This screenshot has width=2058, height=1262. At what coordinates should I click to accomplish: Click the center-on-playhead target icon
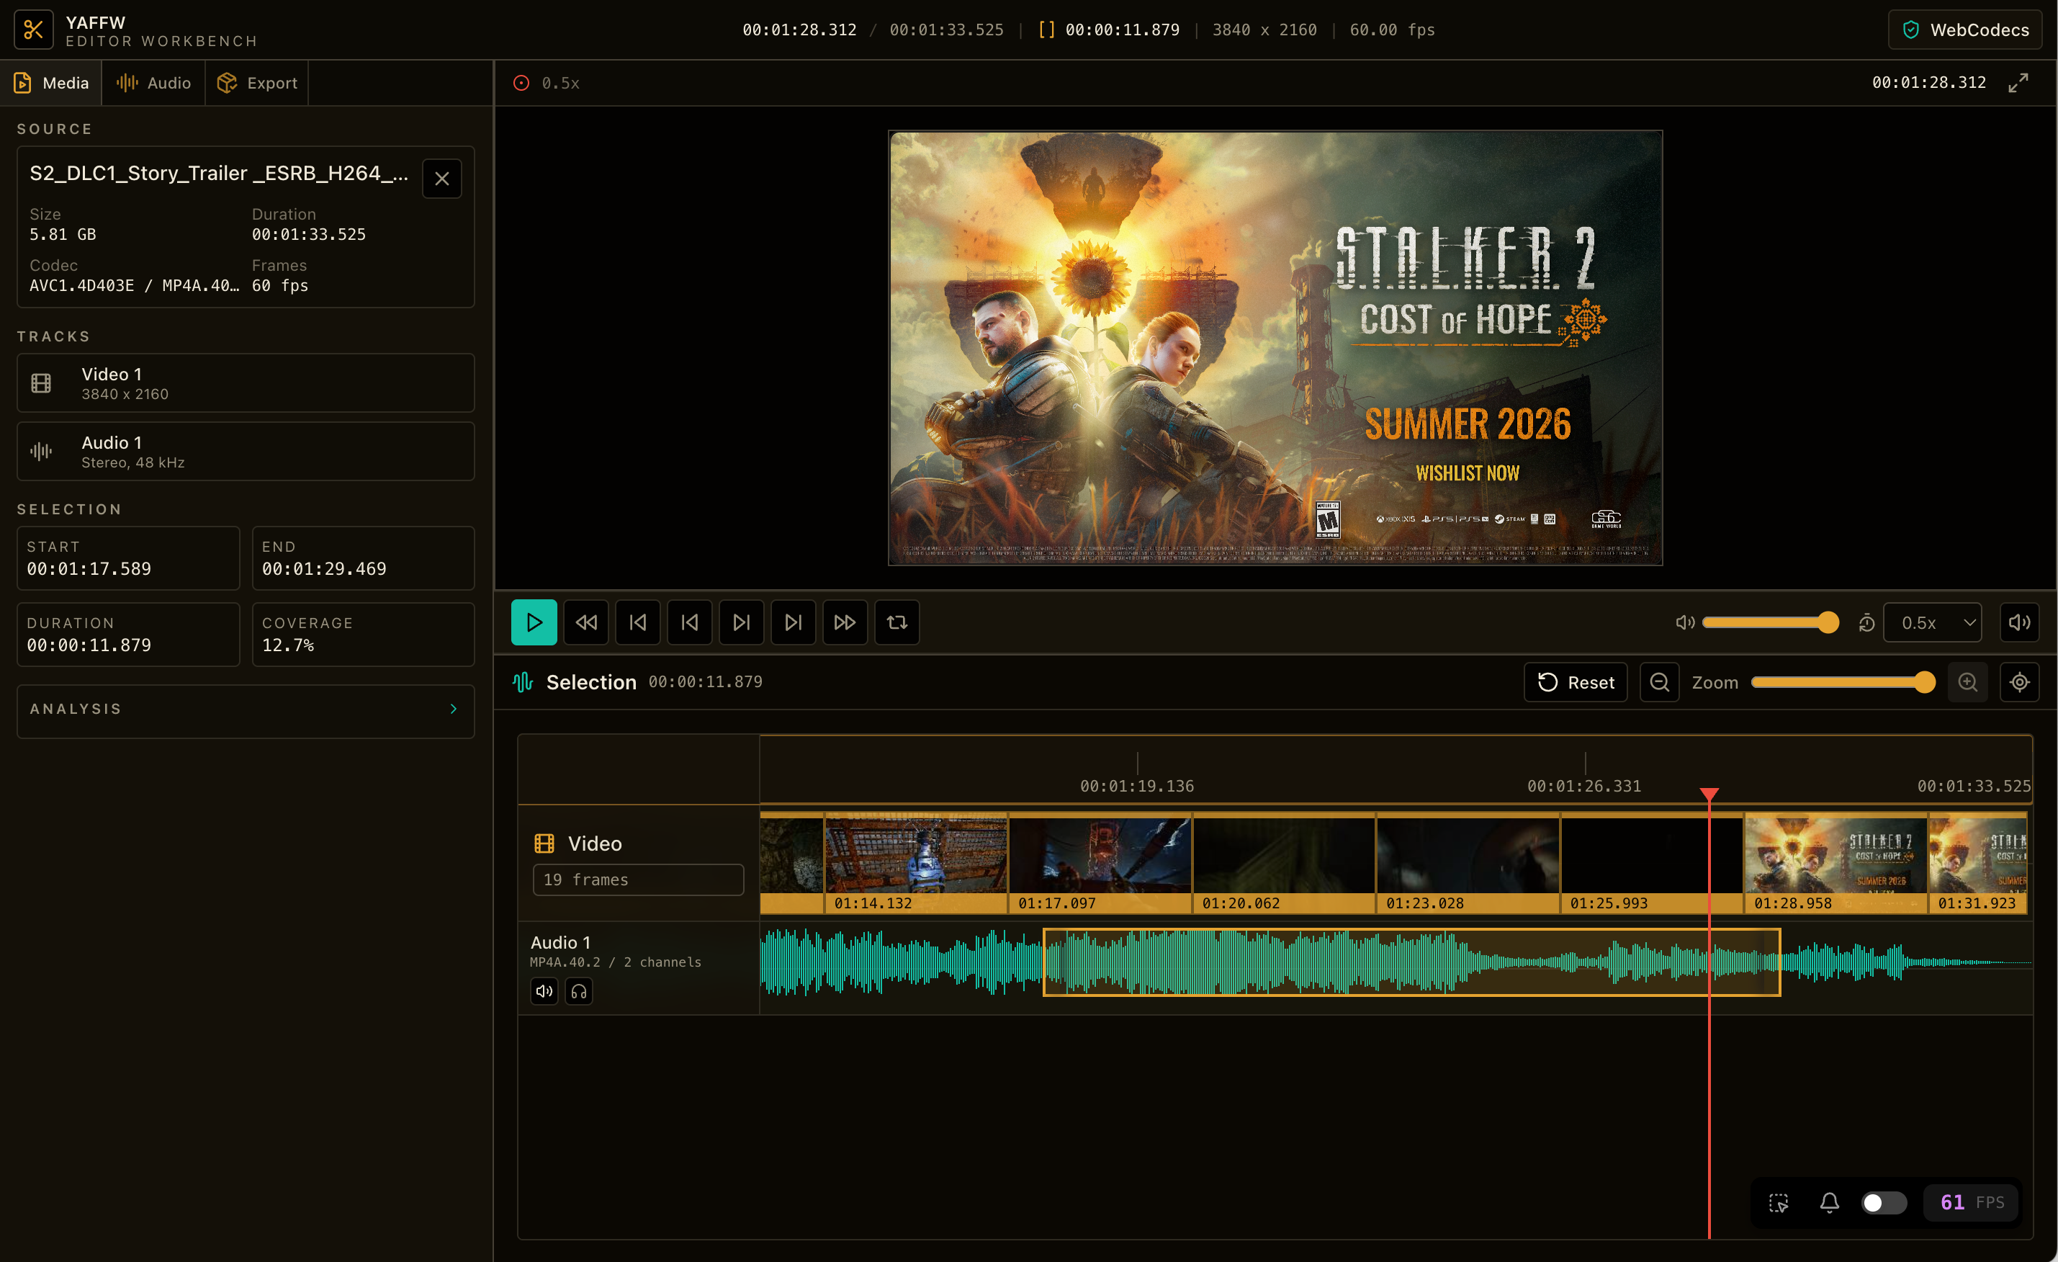click(2018, 682)
